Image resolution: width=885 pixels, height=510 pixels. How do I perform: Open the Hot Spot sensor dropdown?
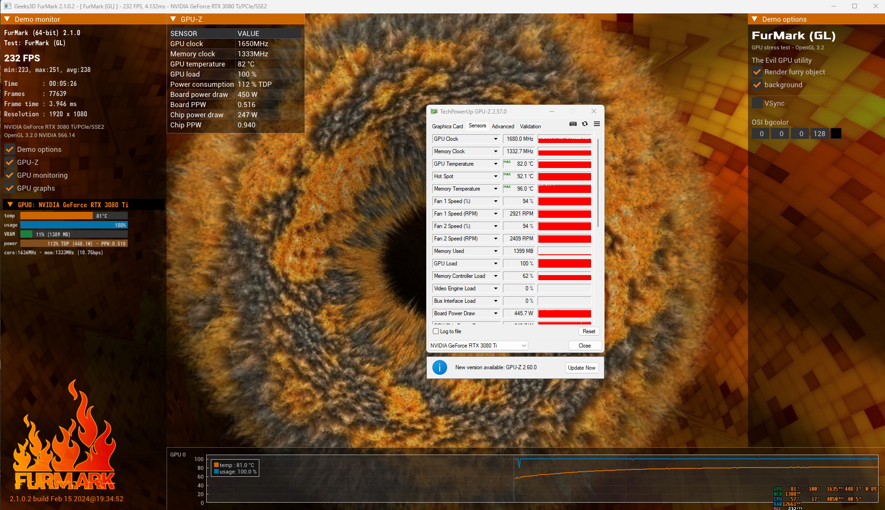pyautogui.click(x=496, y=176)
